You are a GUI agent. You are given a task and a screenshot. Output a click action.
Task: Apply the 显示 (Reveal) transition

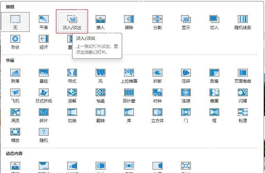[186, 22]
